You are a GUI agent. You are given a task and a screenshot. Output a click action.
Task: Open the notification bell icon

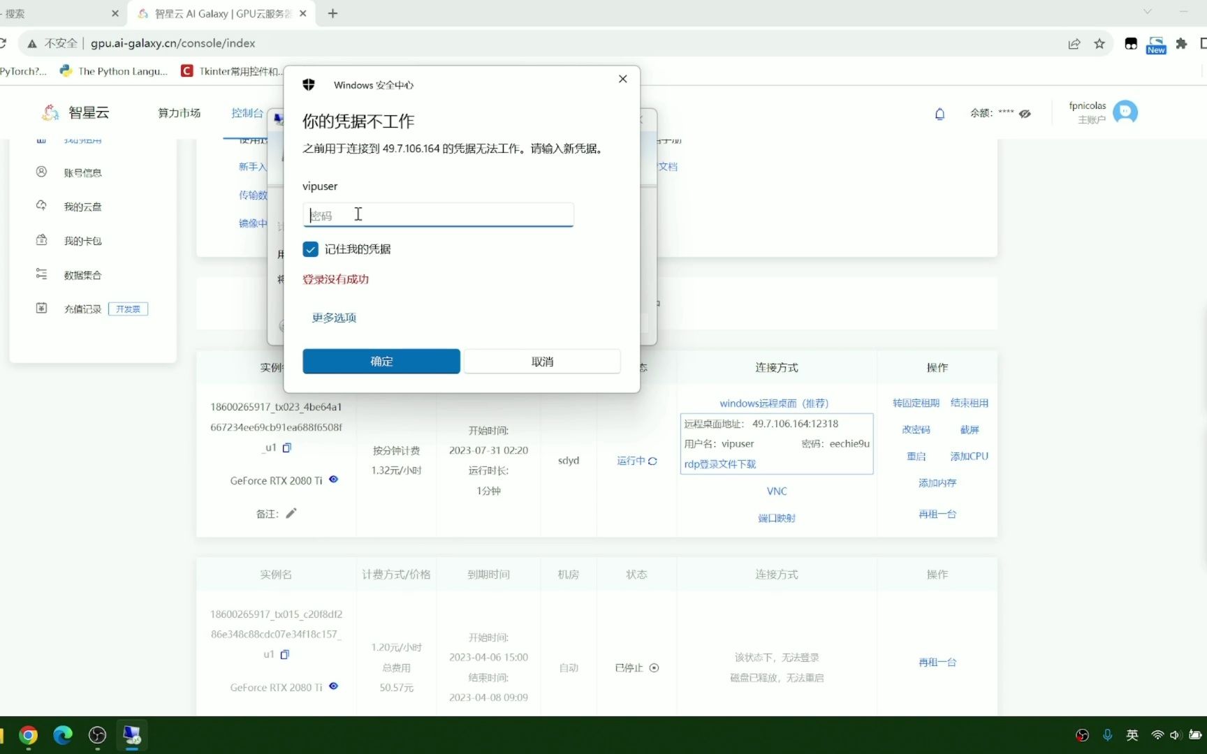940,114
